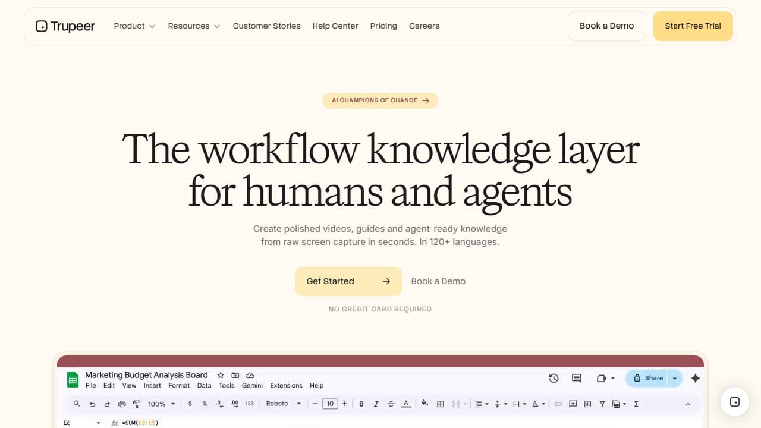Apply currency format with the dollar icon

pos(190,404)
